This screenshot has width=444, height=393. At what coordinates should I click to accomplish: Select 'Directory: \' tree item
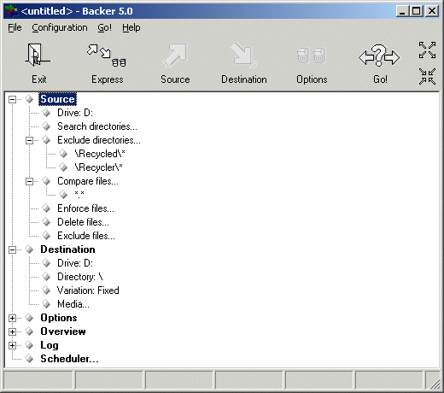(x=80, y=277)
